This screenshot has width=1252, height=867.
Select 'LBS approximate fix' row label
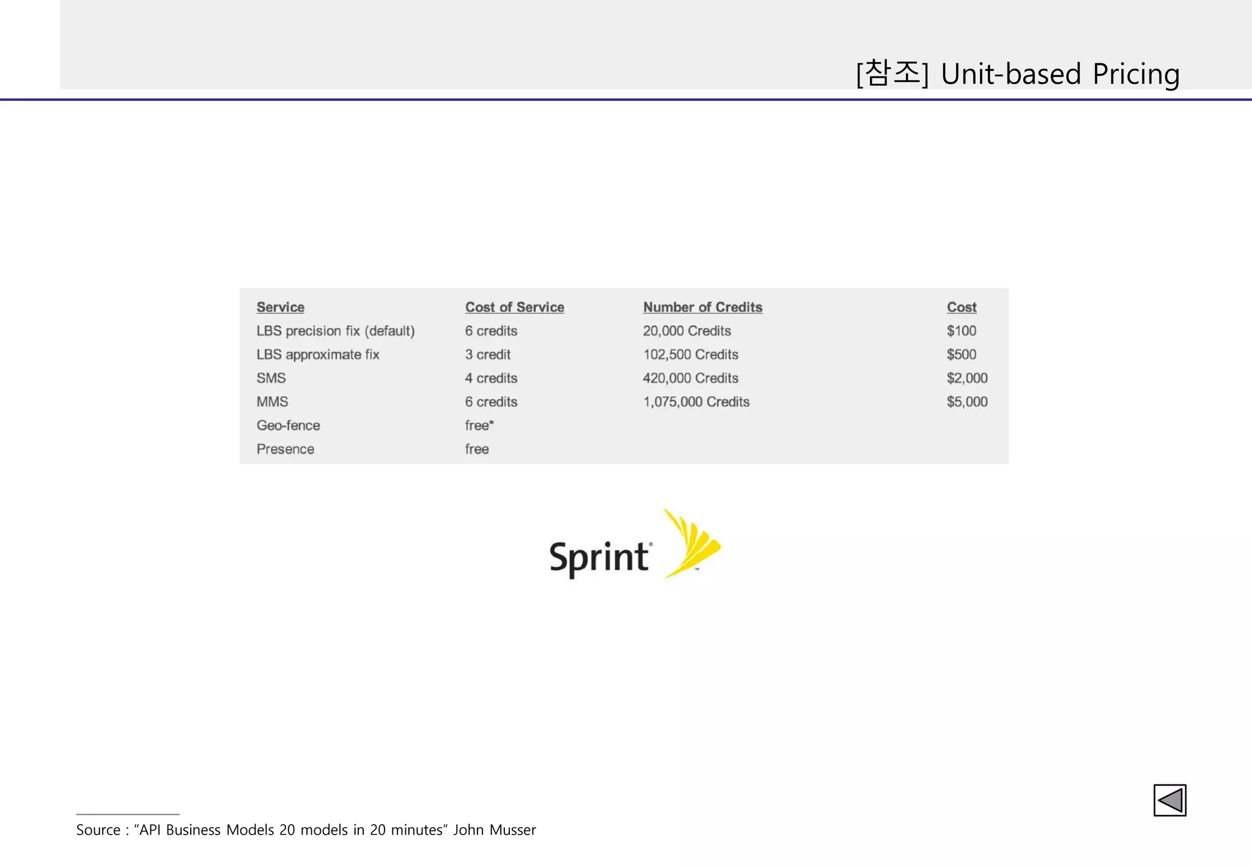[x=318, y=355]
